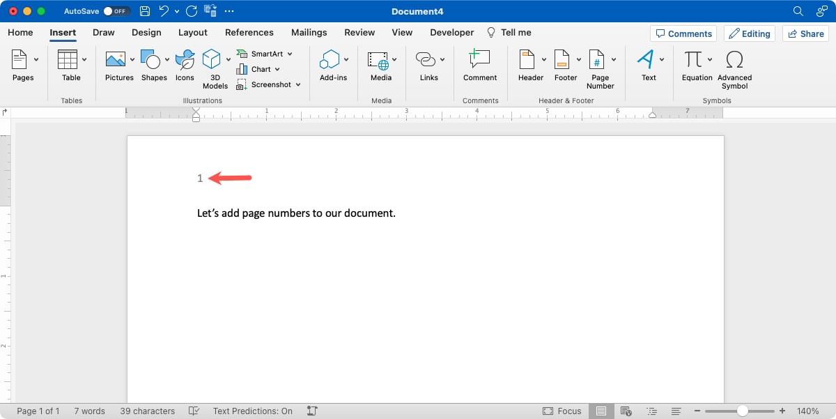Open Comments from the top right

683,33
